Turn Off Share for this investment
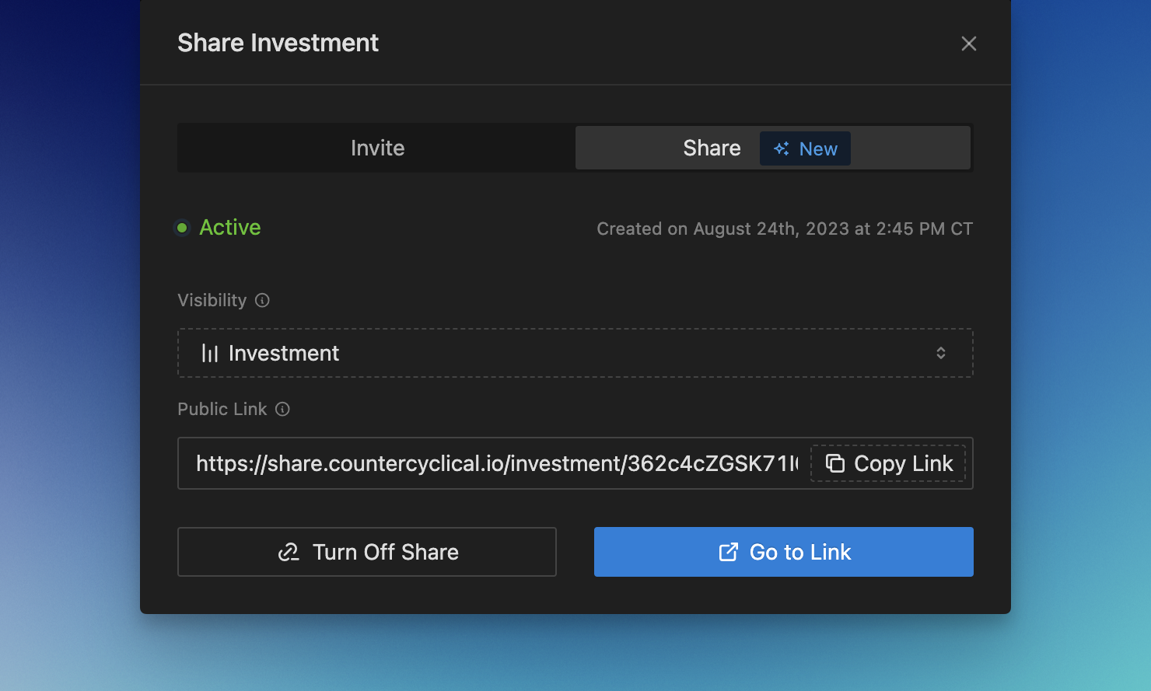Viewport: 1151px width, 691px height. pos(367,552)
